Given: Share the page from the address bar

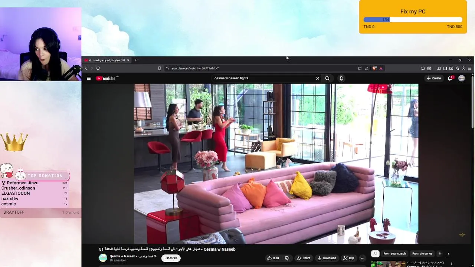Looking at the screenshot, I should click(x=367, y=68).
